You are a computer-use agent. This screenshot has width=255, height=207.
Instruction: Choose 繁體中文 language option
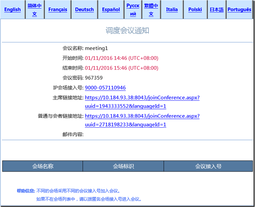[x=151, y=10]
